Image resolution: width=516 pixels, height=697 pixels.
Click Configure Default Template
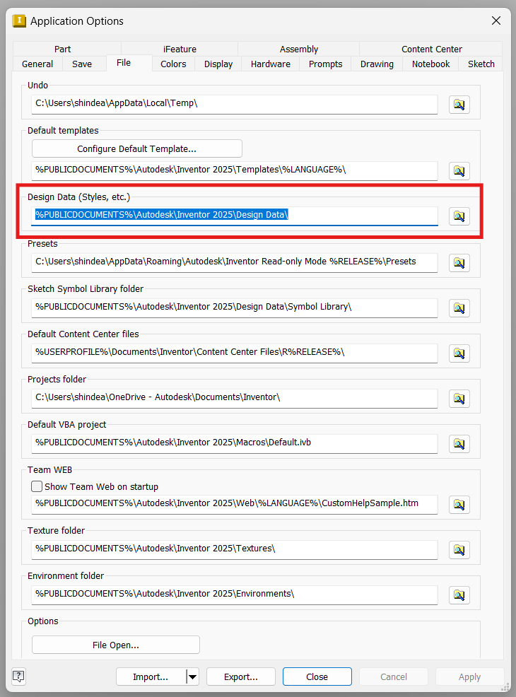point(136,148)
